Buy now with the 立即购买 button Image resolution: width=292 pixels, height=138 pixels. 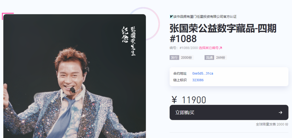click(x=229, y=112)
